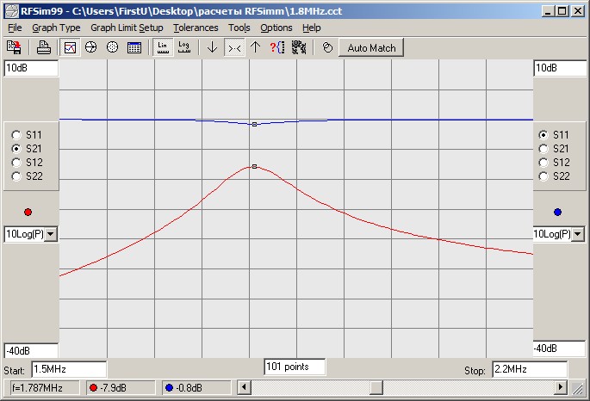Click the Start frequency 1.5MHz field

pyautogui.click(x=69, y=369)
